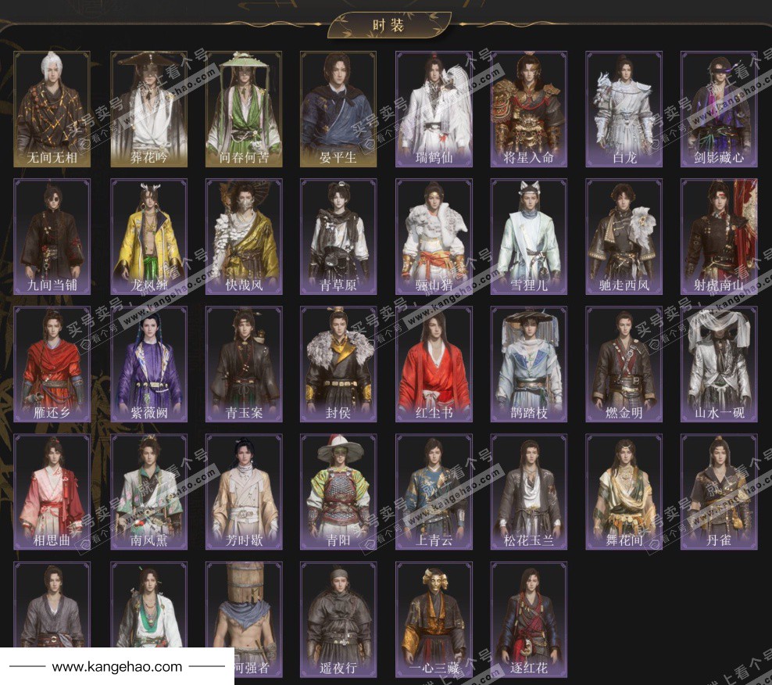Screen dimensions: 772x685
Task: Click the 射虎南山 outfit card
Action: coord(719,236)
